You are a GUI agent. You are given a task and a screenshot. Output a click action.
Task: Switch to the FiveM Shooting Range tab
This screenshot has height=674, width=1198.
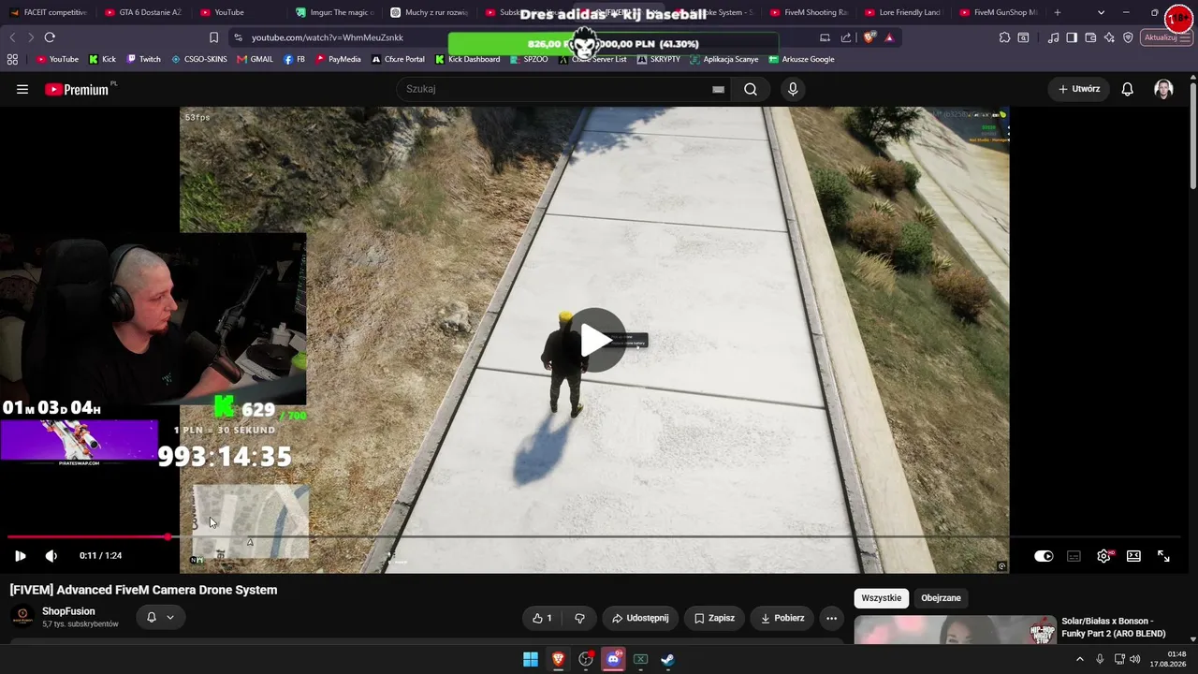click(x=810, y=13)
